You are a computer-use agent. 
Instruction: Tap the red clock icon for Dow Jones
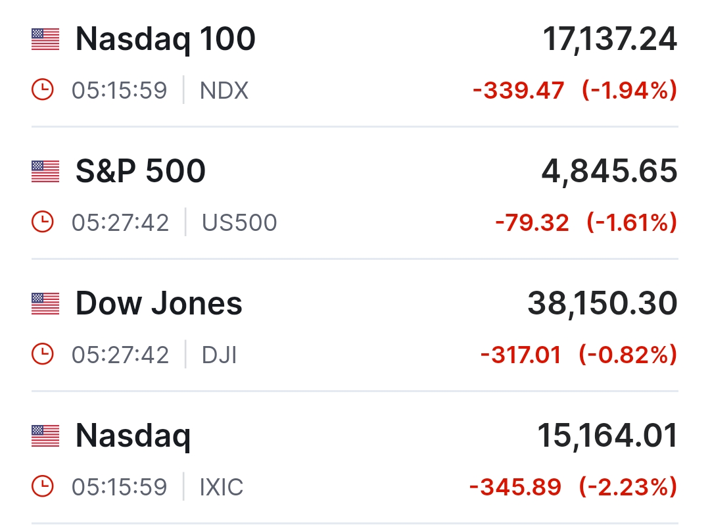pyautogui.click(x=42, y=355)
